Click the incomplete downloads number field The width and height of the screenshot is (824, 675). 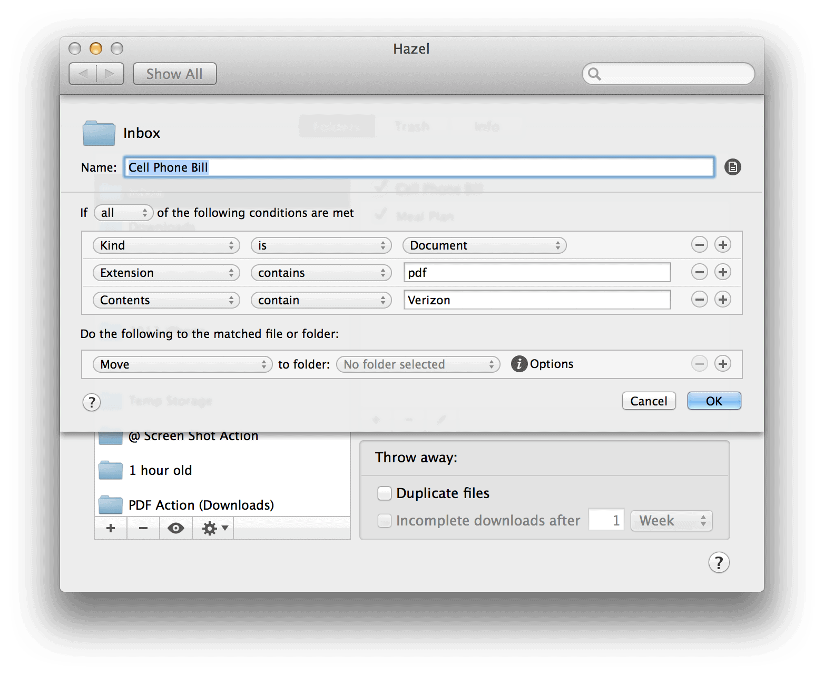[606, 520]
